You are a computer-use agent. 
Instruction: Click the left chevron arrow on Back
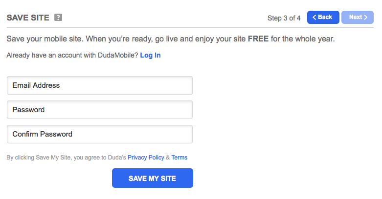click(x=315, y=17)
